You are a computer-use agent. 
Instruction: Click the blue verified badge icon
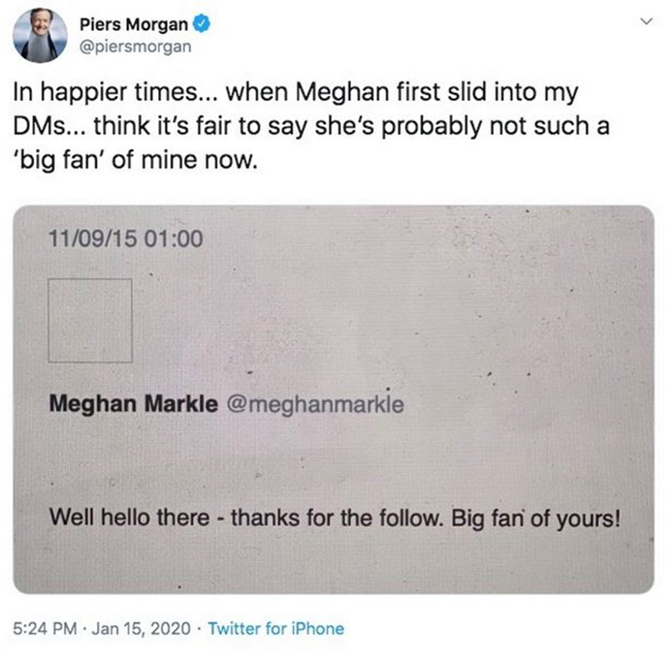pos(201,24)
